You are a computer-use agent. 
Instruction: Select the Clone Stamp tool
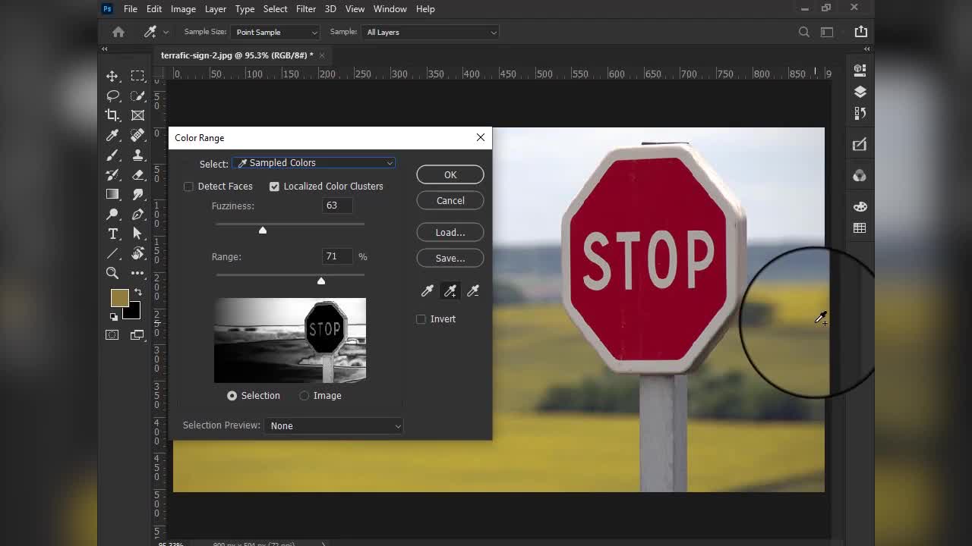click(137, 155)
